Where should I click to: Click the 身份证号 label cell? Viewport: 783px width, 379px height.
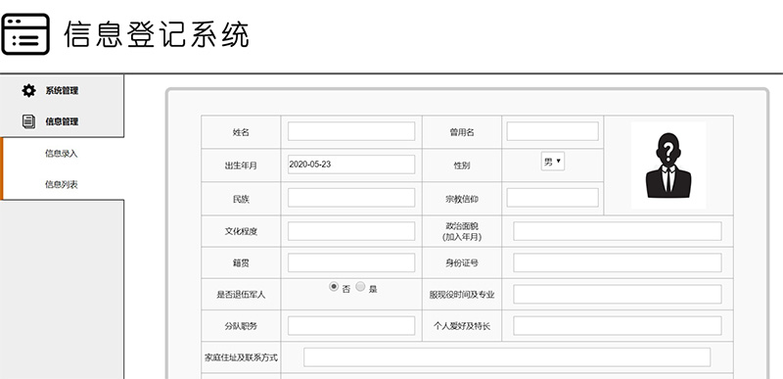[462, 263]
